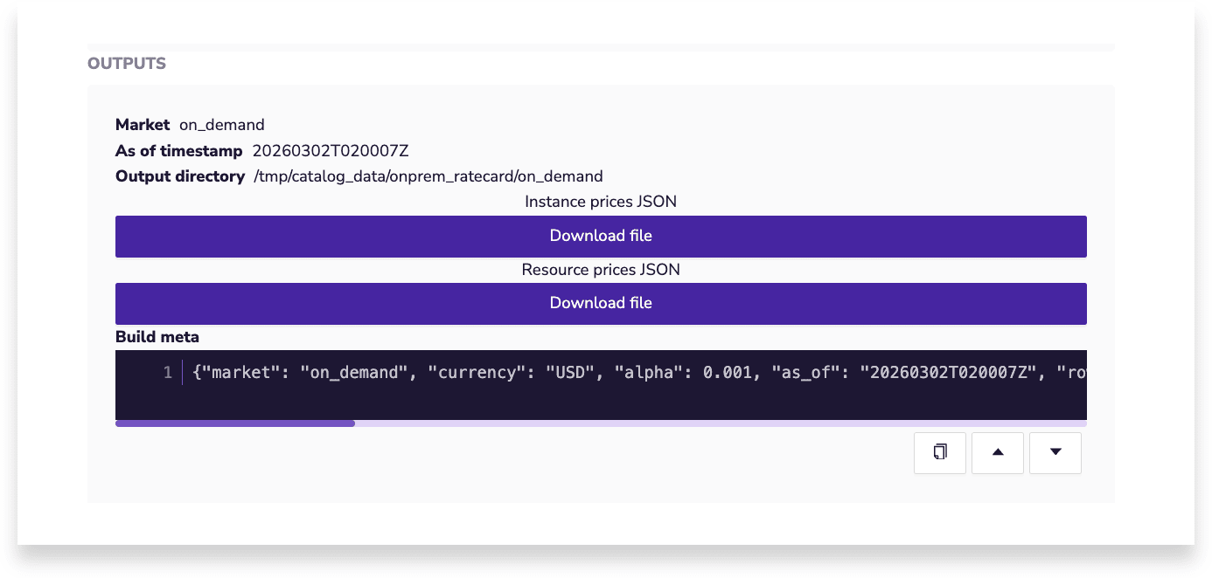Click the "market" key in Build meta JSON
Image resolution: width=1212 pixels, height=578 pixels.
coord(240,373)
